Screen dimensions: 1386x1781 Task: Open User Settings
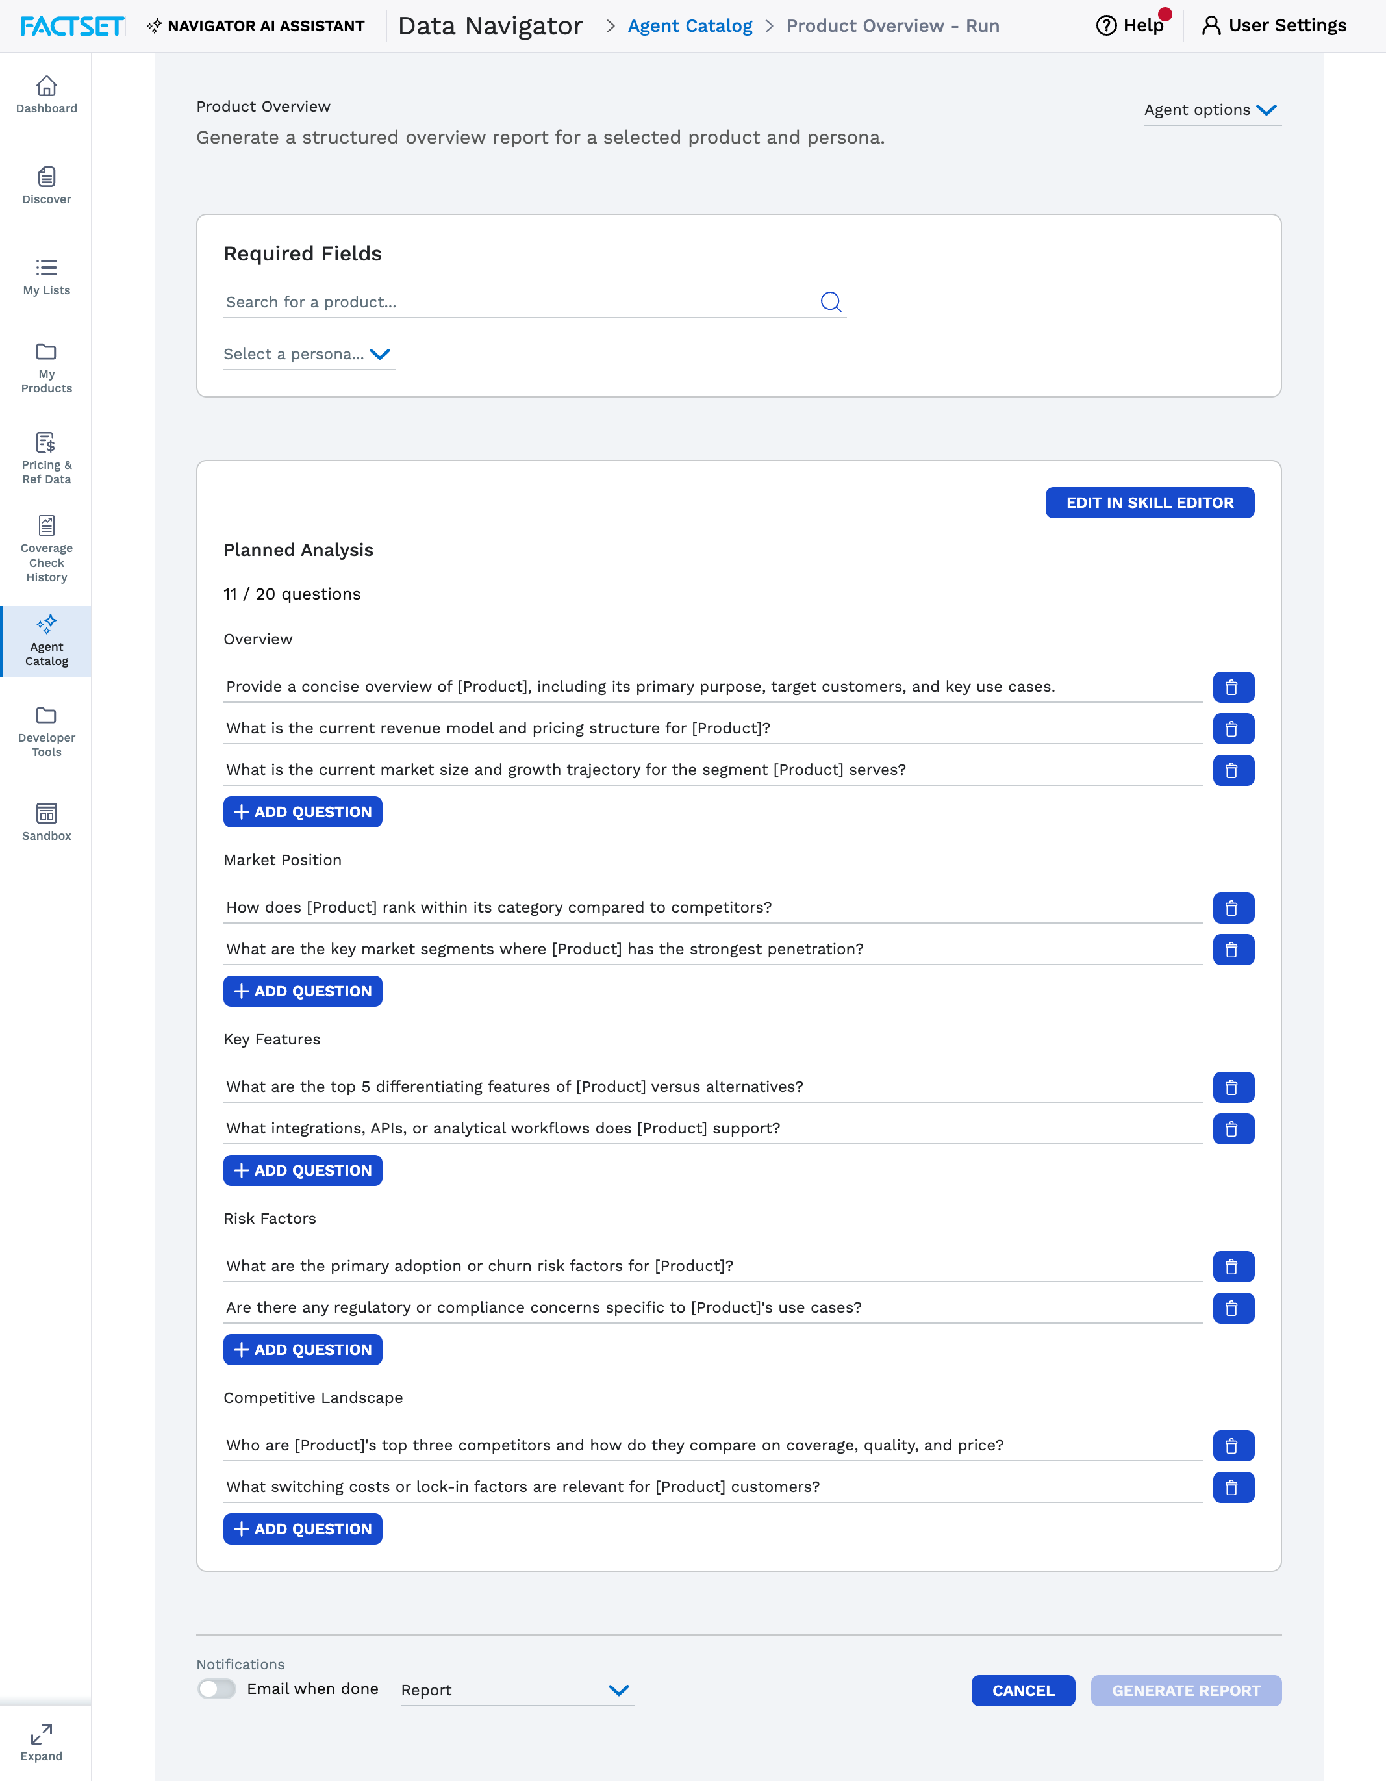(x=1274, y=26)
